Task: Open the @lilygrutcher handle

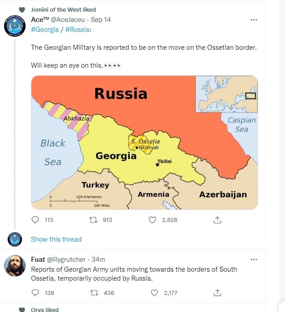Action: pyautogui.click(x=66, y=260)
